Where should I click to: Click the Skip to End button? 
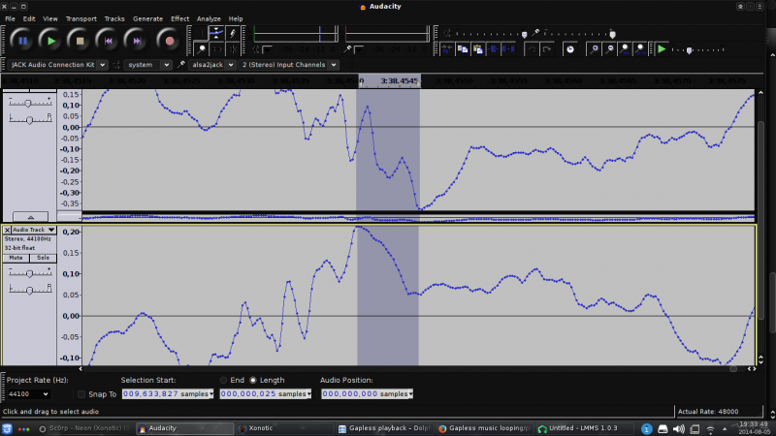pos(139,41)
